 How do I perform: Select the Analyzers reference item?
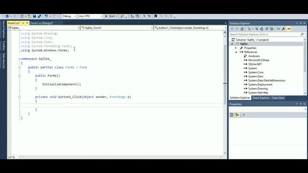click(x=254, y=56)
